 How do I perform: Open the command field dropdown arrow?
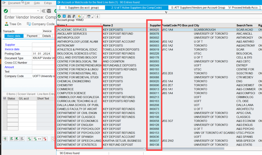(x=38, y=11)
